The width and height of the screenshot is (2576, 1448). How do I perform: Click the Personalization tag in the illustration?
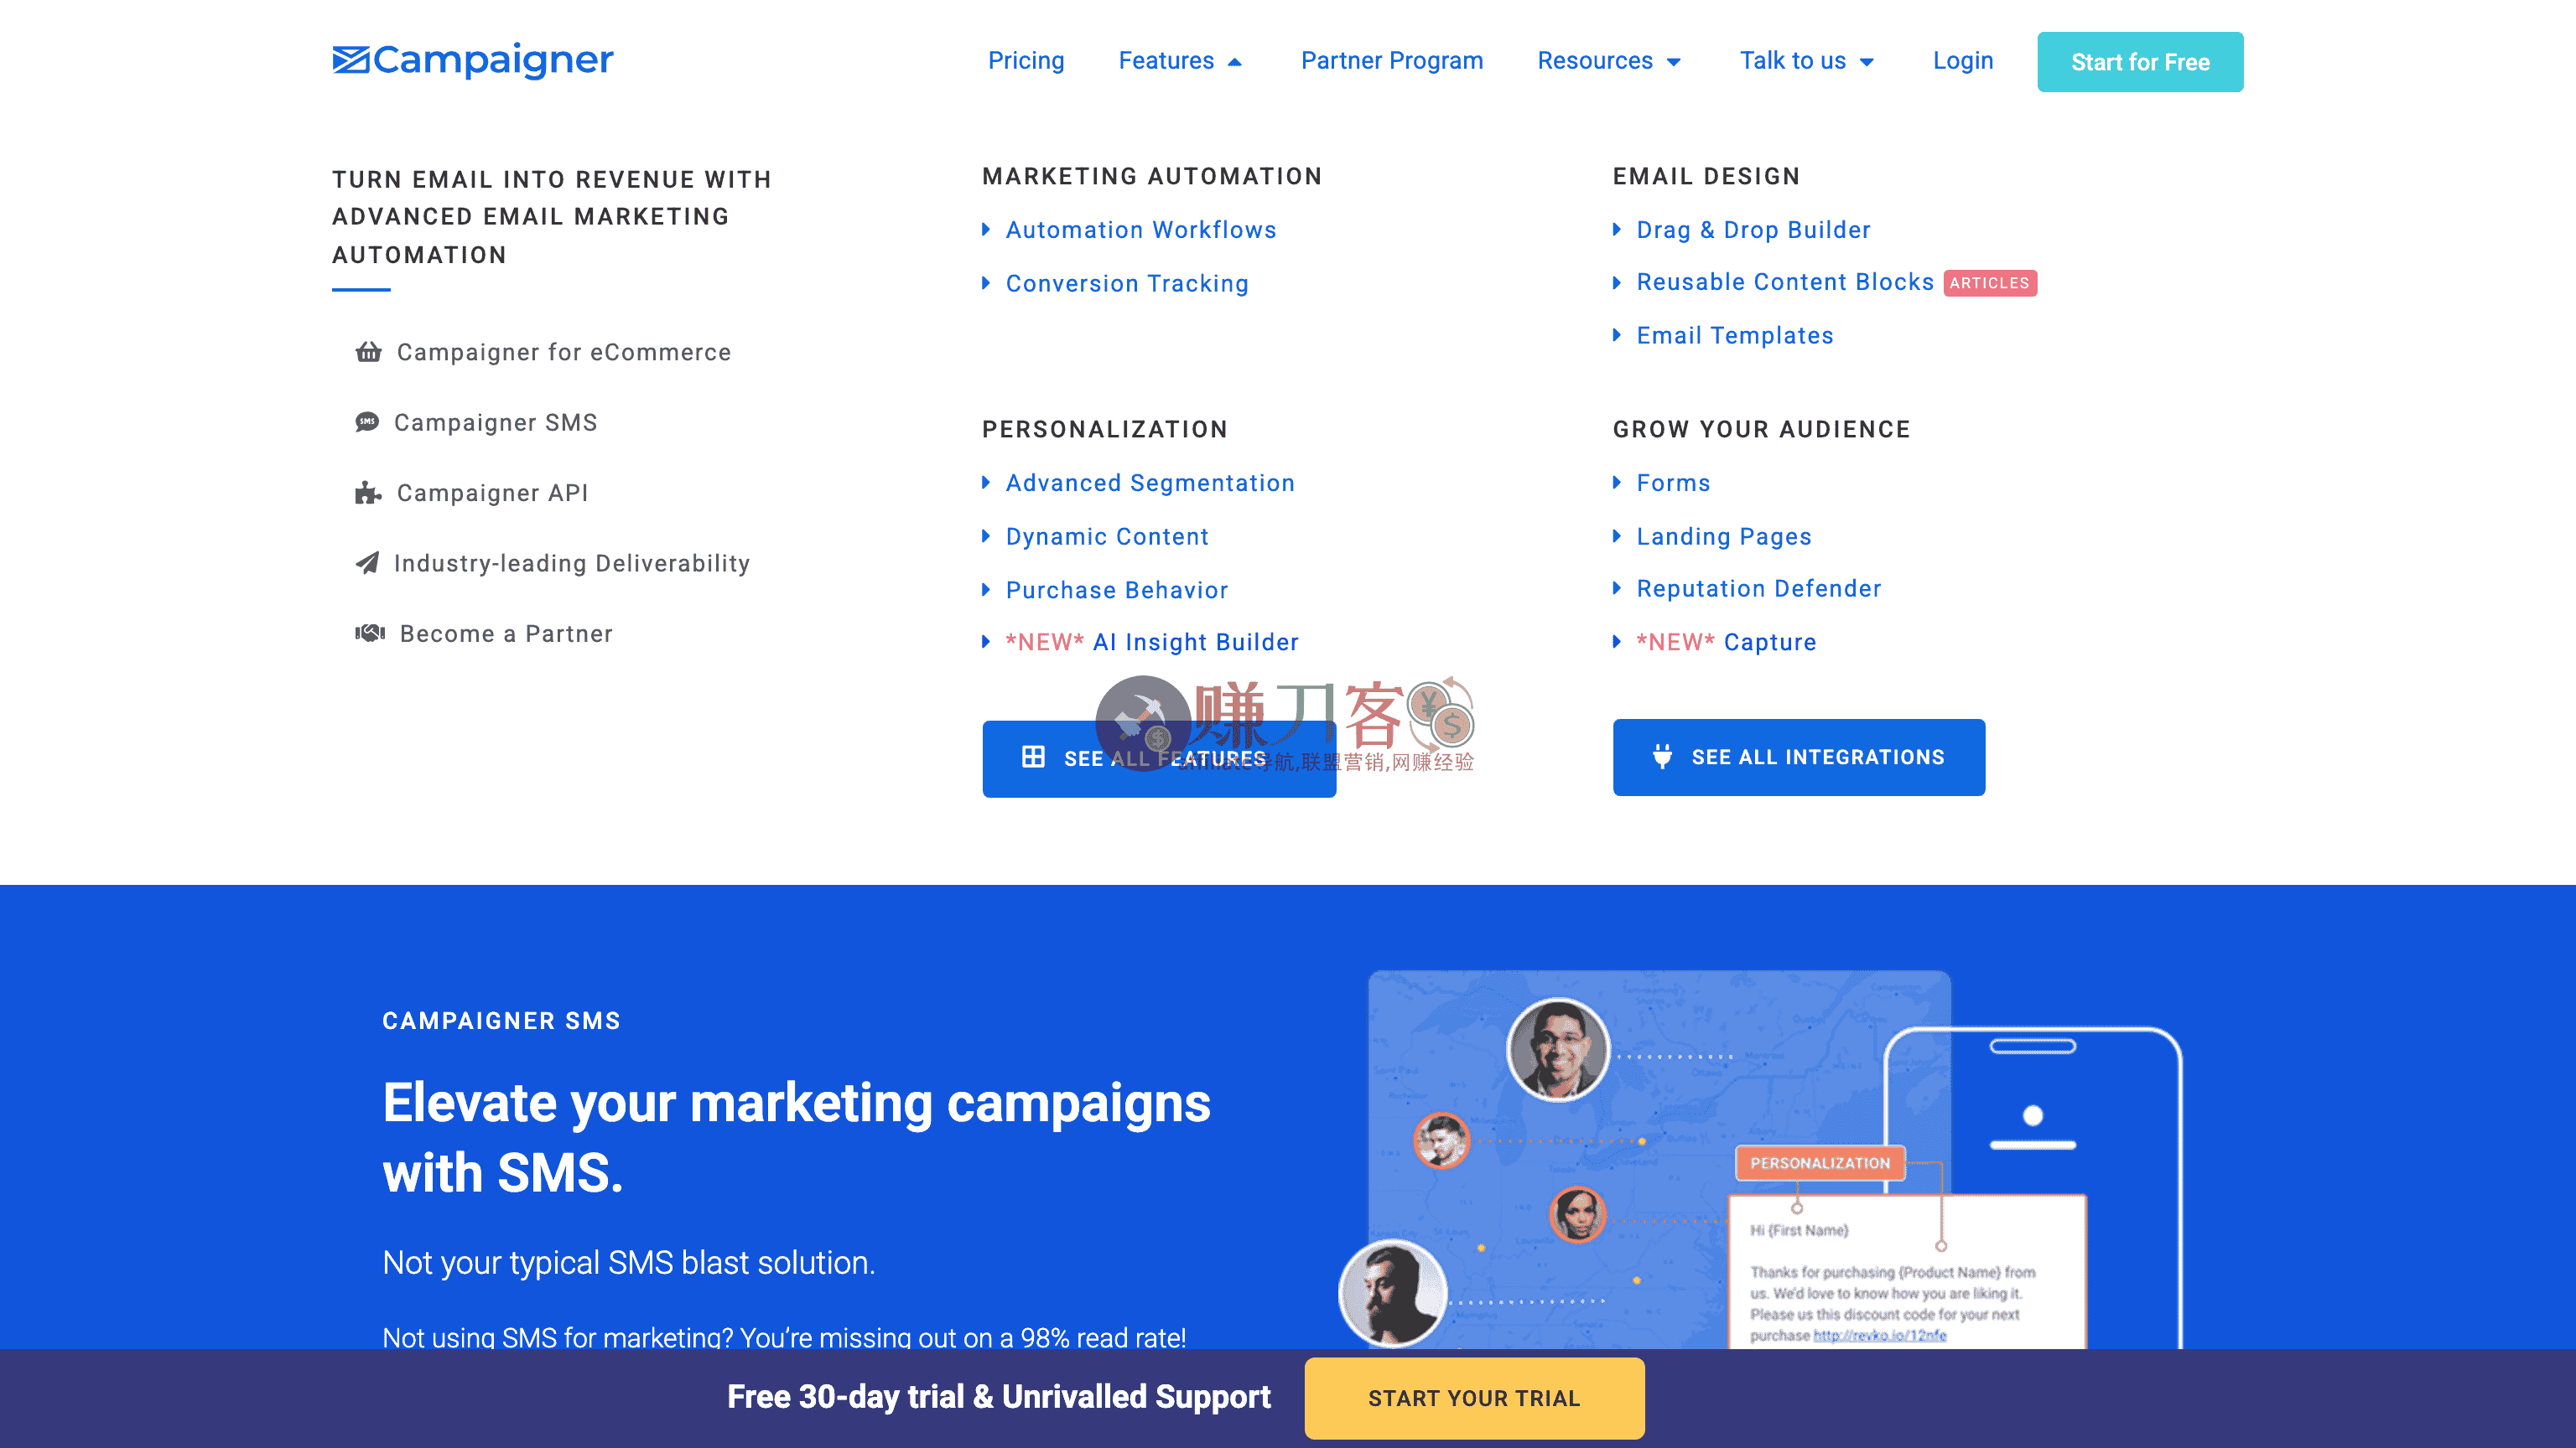click(x=1820, y=1163)
